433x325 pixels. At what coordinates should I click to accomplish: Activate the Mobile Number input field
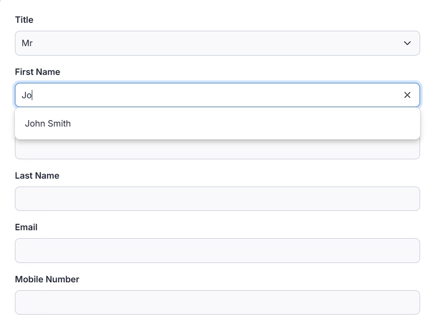217,302
